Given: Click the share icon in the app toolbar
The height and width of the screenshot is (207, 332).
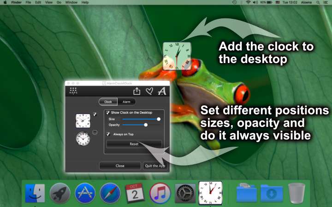Looking at the screenshot, I should tap(137, 91).
